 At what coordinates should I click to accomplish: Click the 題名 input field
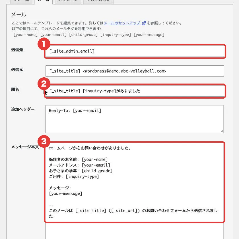coord(135,91)
